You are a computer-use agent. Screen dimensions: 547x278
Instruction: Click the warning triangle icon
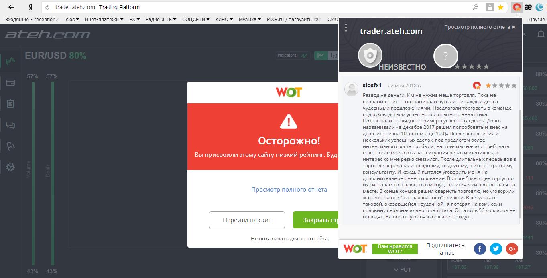[x=289, y=121]
